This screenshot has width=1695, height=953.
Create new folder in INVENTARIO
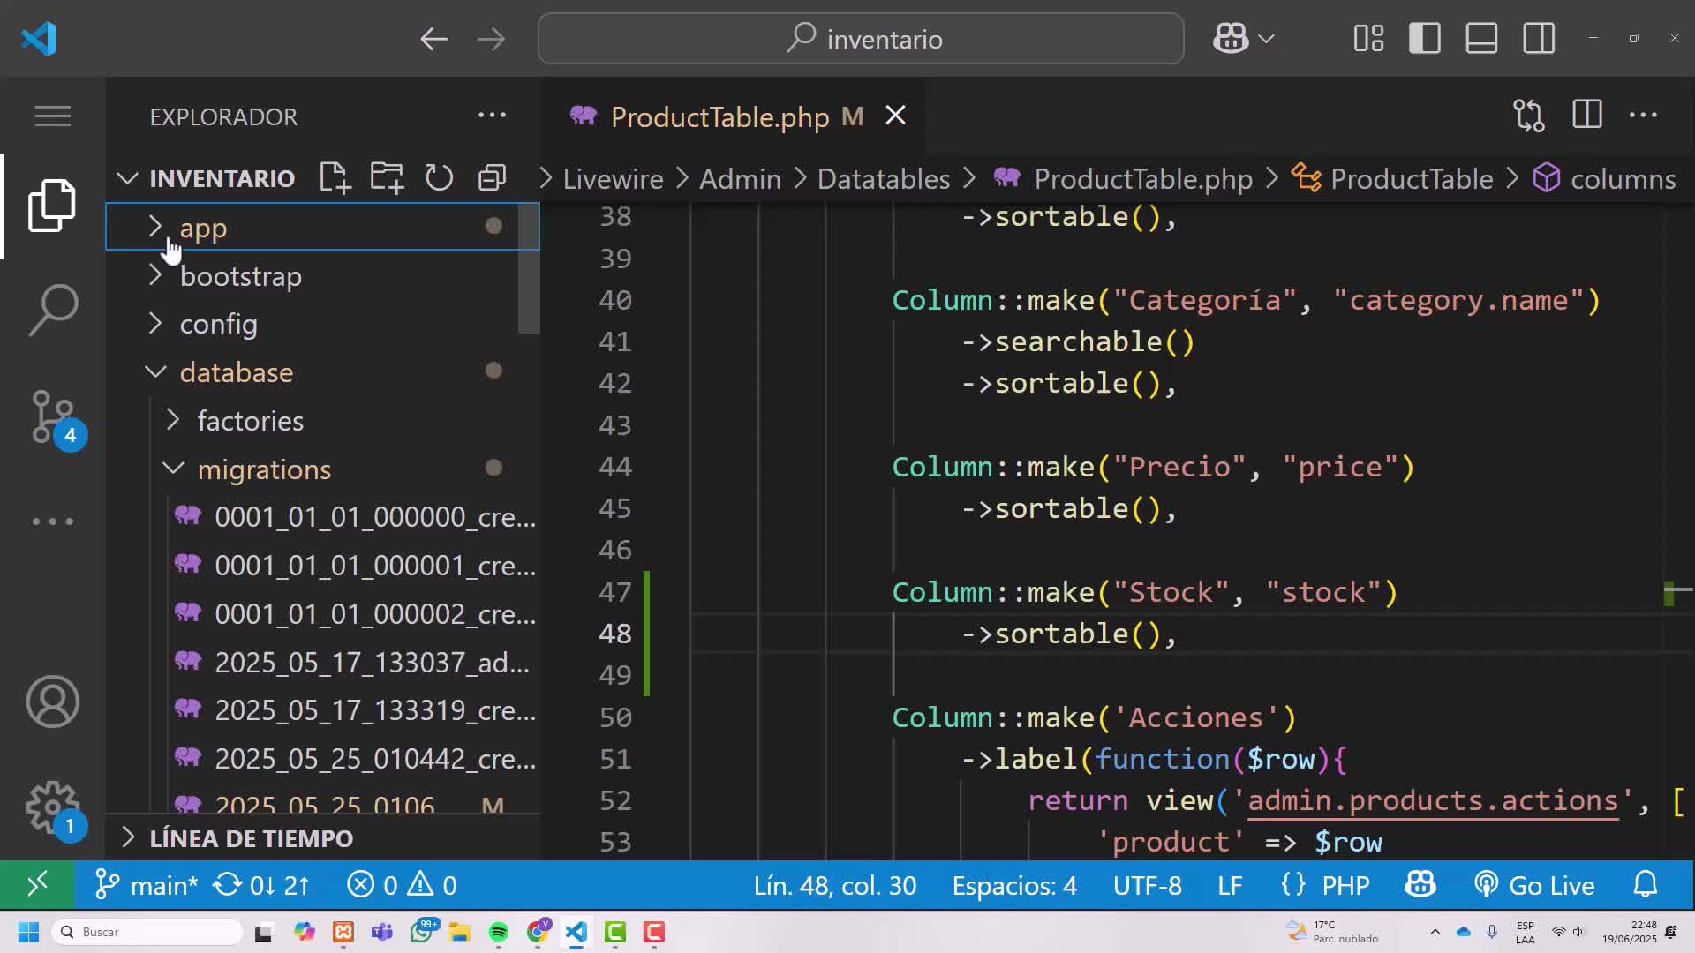pos(387,177)
